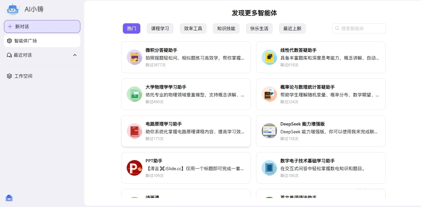421x207 pixels.
Task: Click the 概率论与数理统计答疑助手 icon
Action: coord(269,94)
